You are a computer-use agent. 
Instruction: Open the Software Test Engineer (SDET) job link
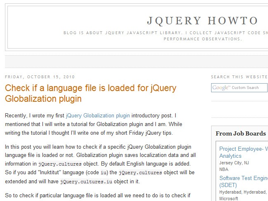[244, 182]
